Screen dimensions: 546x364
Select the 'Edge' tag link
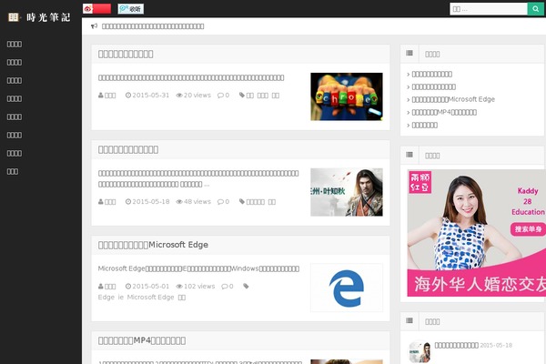106,298
